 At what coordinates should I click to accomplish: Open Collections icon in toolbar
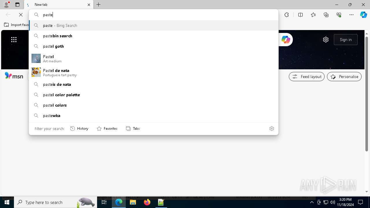326,15
